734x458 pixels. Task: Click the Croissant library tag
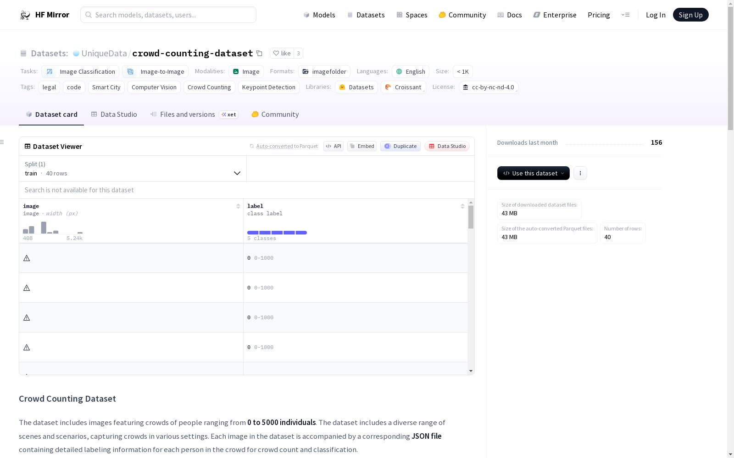(403, 87)
